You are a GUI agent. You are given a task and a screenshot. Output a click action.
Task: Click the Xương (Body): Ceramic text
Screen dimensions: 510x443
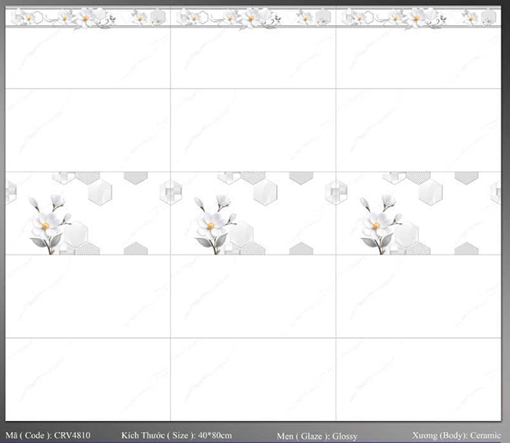[x=457, y=435]
